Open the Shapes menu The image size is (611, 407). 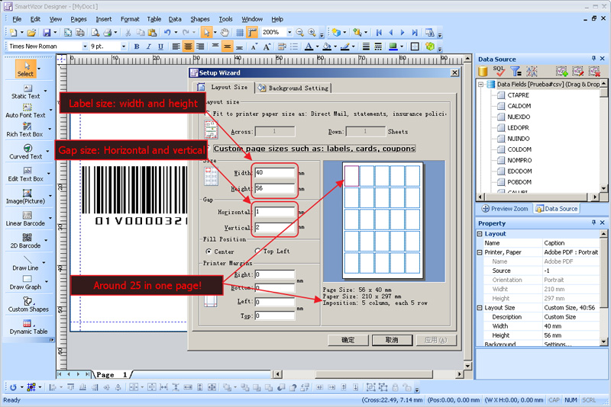click(x=200, y=19)
